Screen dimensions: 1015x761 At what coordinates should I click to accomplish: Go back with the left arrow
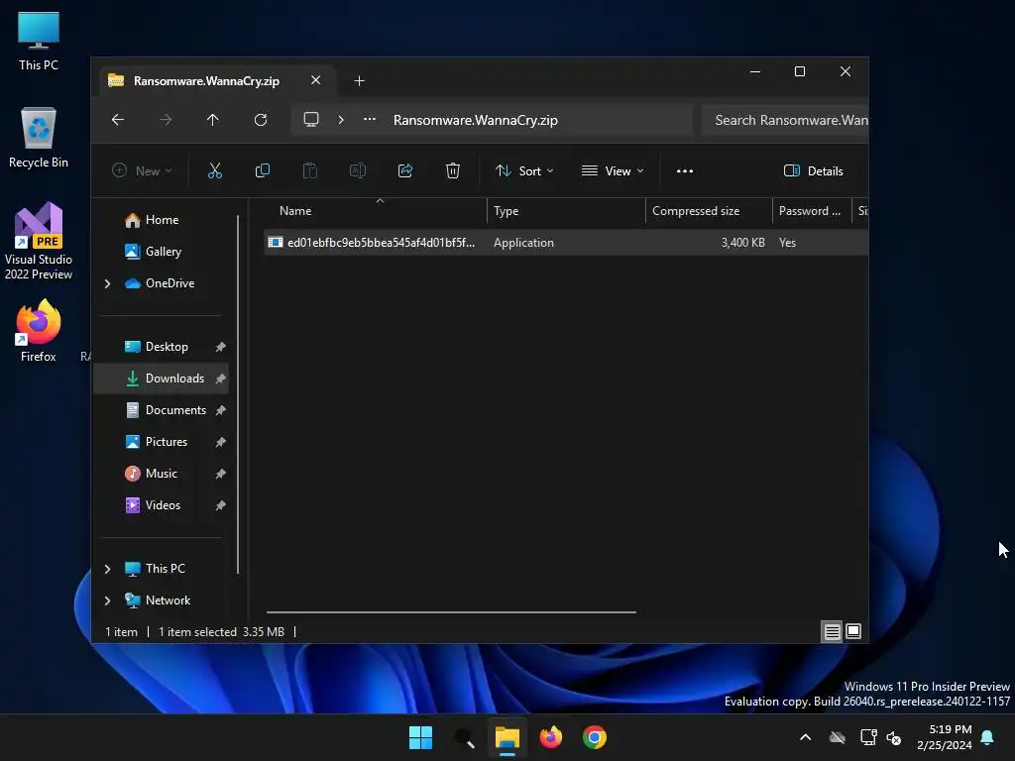pos(118,120)
